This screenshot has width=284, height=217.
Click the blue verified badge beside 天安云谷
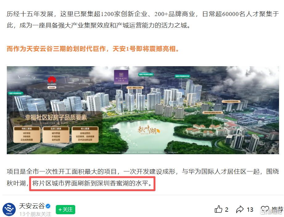(x=48, y=206)
